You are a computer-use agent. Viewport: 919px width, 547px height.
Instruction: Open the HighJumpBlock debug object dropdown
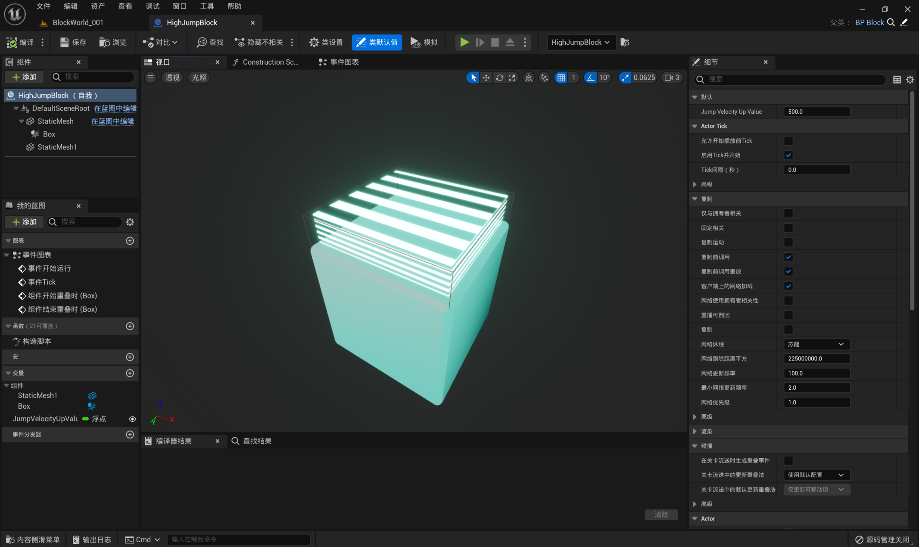(580, 42)
